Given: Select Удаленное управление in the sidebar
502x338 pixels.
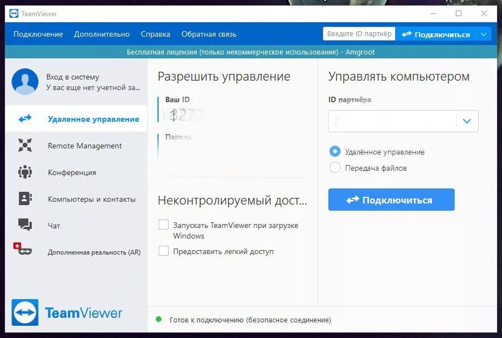Looking at the screenshot, I should pos(76,118).
